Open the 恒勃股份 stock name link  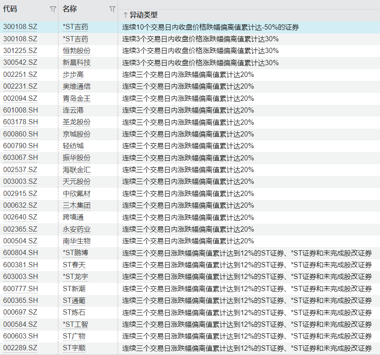[77, 50]
